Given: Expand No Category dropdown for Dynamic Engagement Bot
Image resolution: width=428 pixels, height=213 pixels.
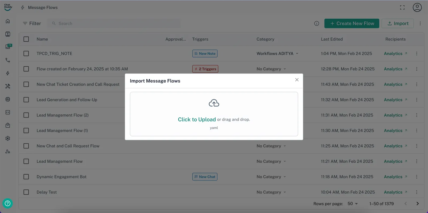Looking at the screenshot, I should point(285,177).
